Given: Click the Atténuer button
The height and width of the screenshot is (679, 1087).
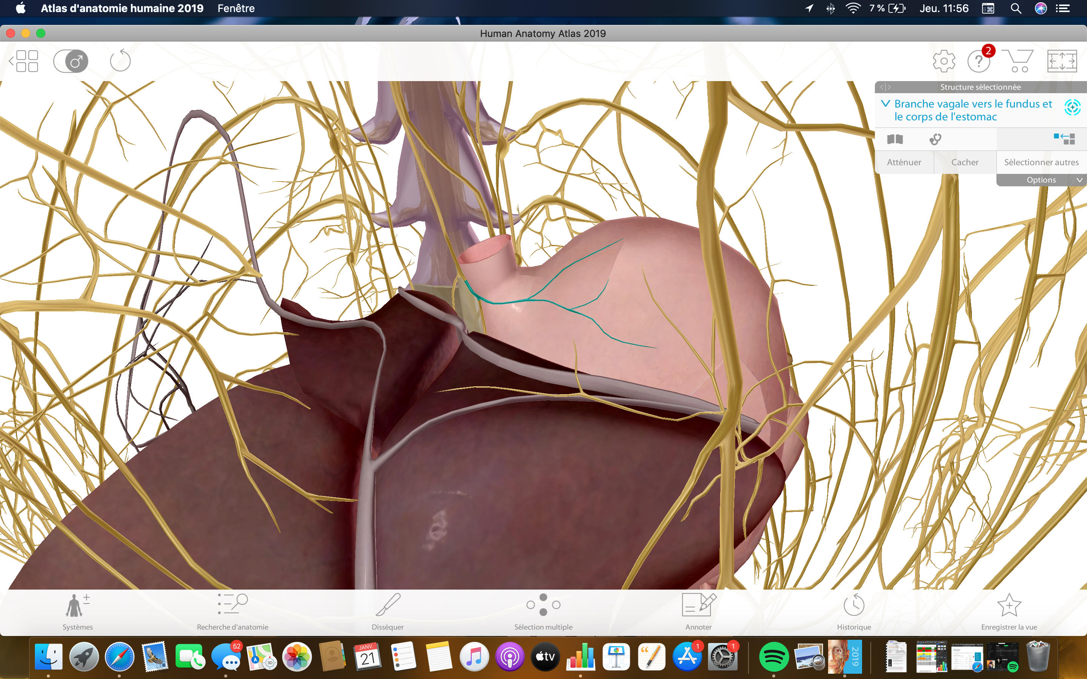Looking at the screenshot, I should tap(904, 162).
